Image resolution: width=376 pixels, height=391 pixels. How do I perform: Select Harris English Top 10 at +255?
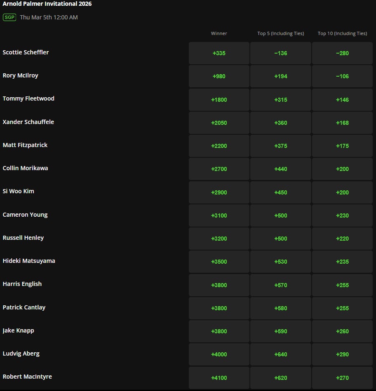(342, 285)
